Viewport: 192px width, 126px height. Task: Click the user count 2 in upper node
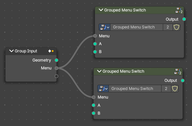pos(168,27)
